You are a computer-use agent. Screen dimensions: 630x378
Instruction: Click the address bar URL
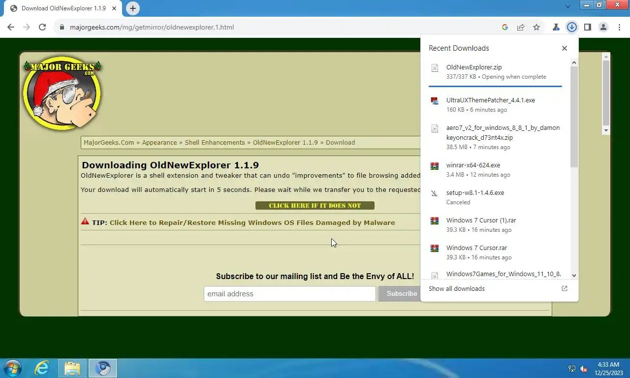click(x=152, y=27)
